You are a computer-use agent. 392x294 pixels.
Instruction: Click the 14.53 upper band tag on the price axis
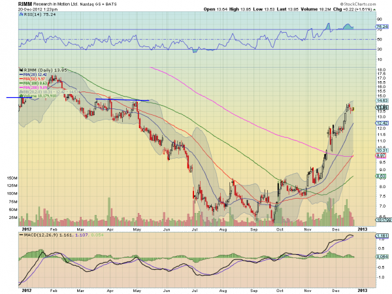pyautogui.click(x=382, y=101)
